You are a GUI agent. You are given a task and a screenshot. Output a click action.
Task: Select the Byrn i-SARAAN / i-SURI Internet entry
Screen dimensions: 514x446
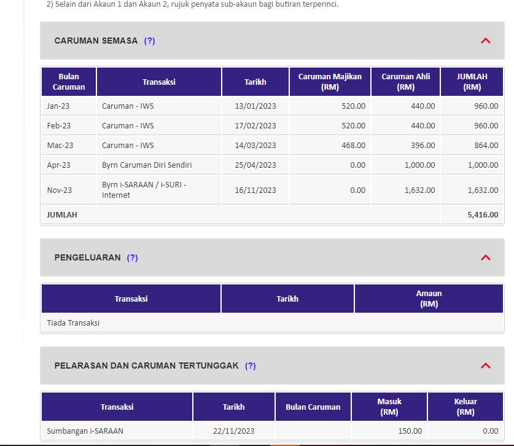(144, 190)
